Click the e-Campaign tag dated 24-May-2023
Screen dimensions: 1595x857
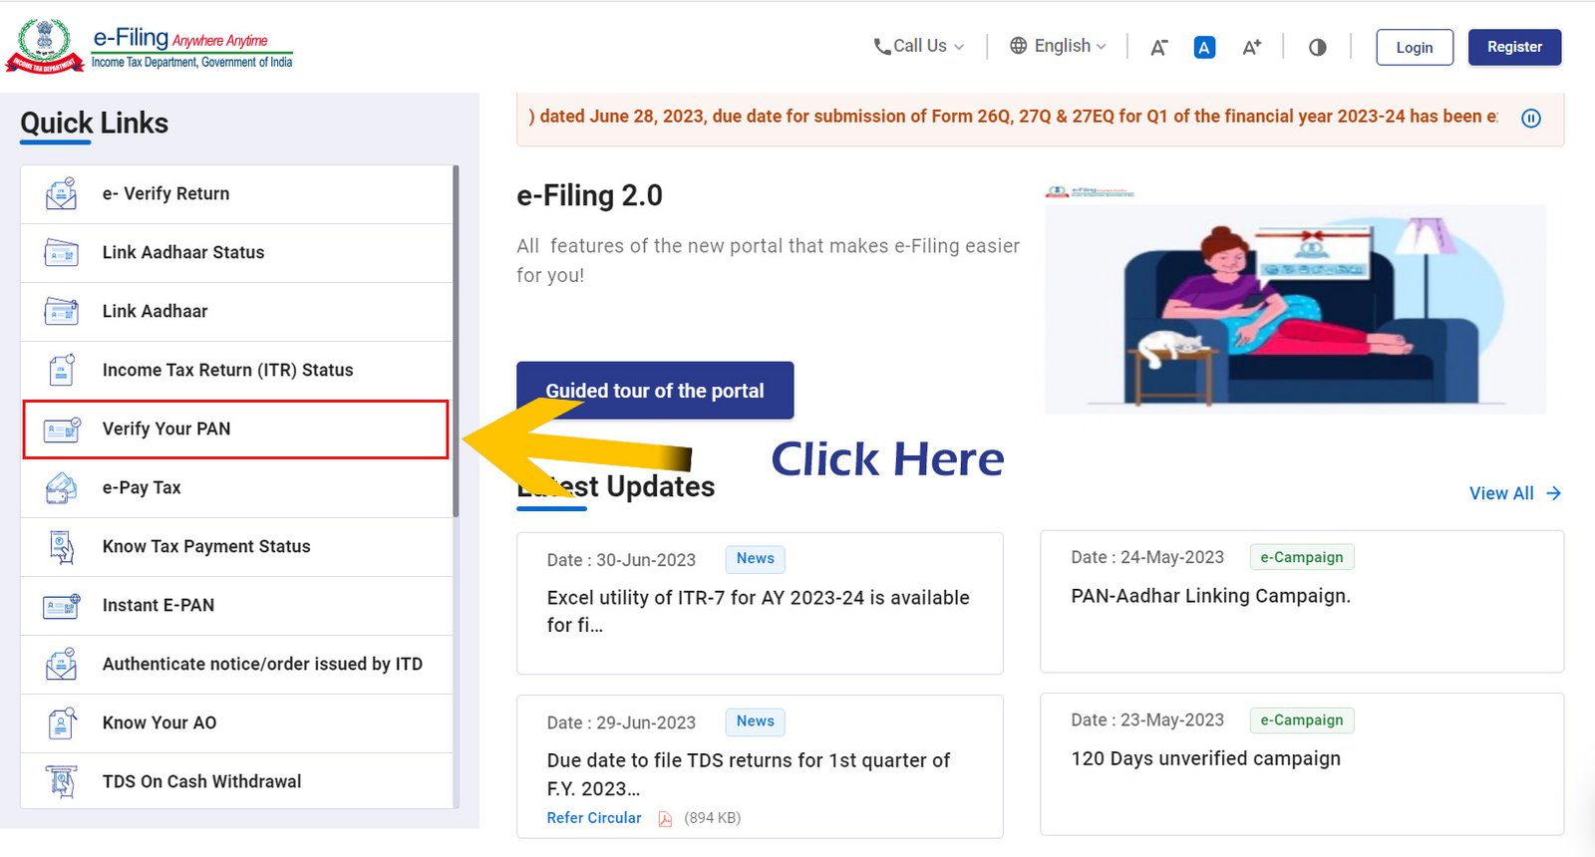(x=1302, y=557)
